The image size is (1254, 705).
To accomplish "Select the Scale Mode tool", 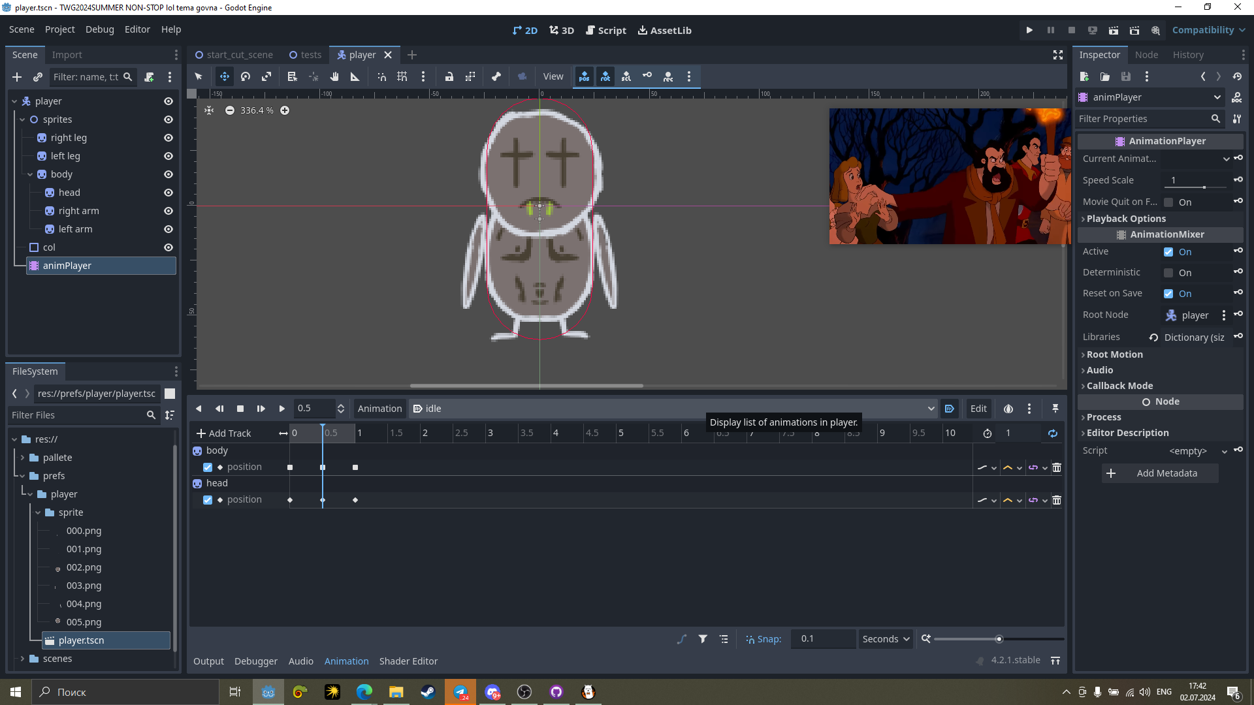I will click(x=266, y=76).
